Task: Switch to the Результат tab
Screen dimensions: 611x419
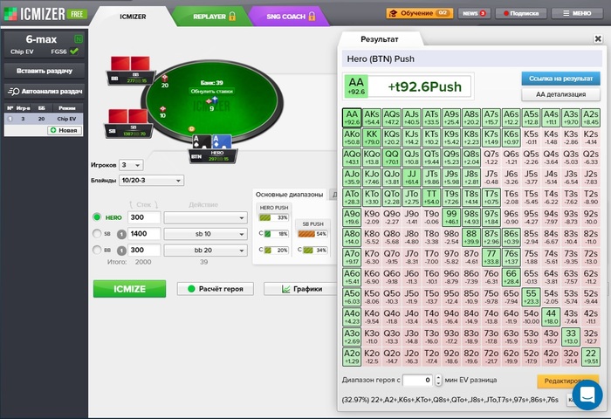Action: 380,39
